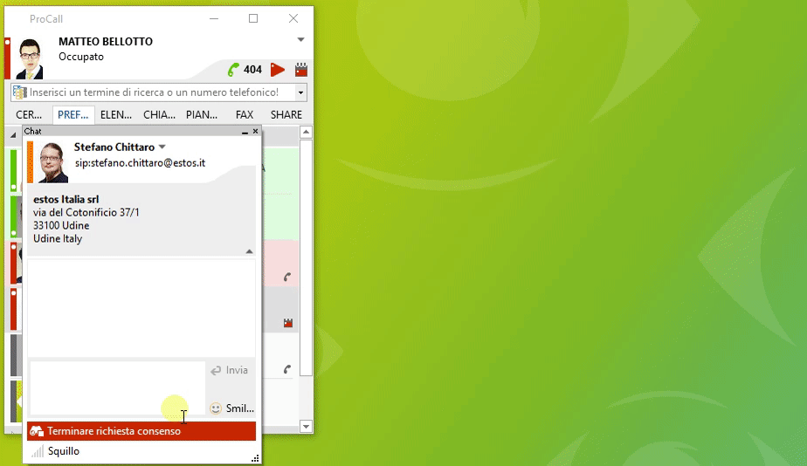The image size is (807, 466).
Task: Open the SHARE tab
Action: coord(286,114)
